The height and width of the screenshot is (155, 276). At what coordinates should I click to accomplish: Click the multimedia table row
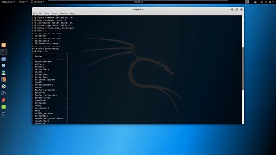coord(41,116)
